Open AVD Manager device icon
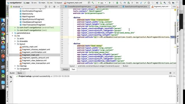The width and height of the screenshot is (185, 104). click(161, 3)
